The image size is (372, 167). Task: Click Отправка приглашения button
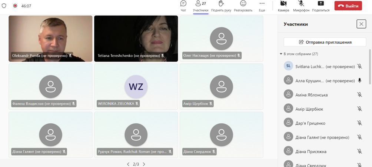[x=325, y=42]
